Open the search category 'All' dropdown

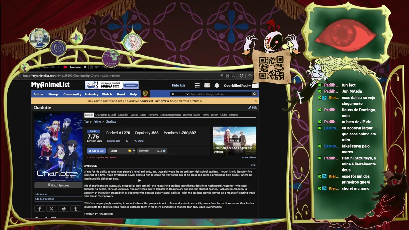(x=180, y=94)
